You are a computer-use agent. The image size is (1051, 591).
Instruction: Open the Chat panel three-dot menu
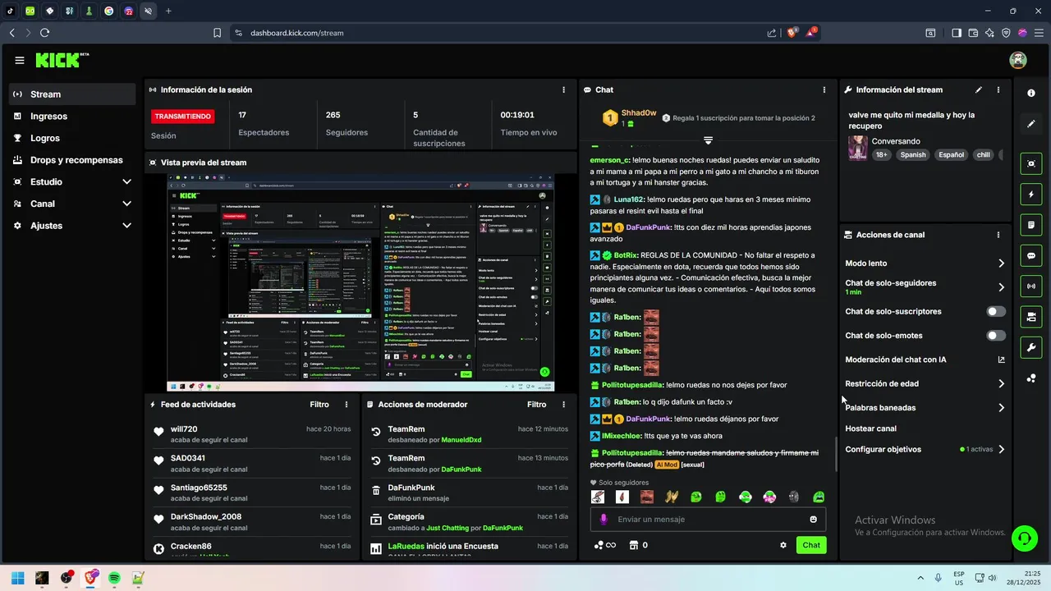(x=824, y=89)
